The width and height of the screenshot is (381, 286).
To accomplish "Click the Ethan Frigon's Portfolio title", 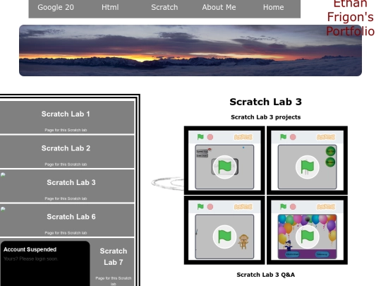I will click(350, 18).
